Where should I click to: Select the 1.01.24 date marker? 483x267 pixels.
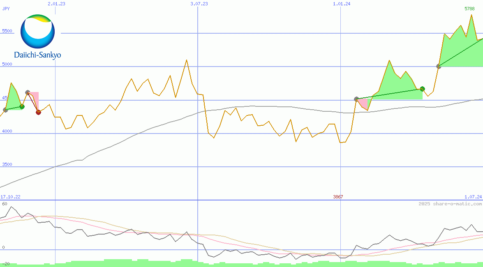click(x=342, y=4)
